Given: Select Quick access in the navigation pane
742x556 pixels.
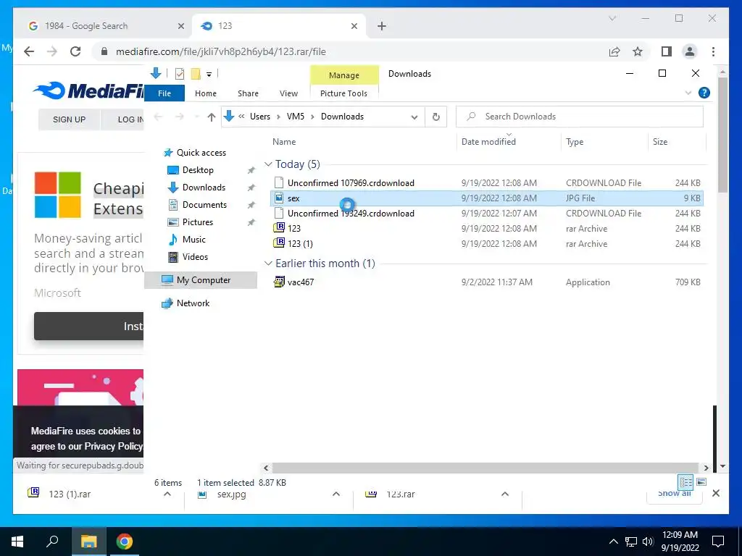Looking at the screenshot, I should 201,152.
